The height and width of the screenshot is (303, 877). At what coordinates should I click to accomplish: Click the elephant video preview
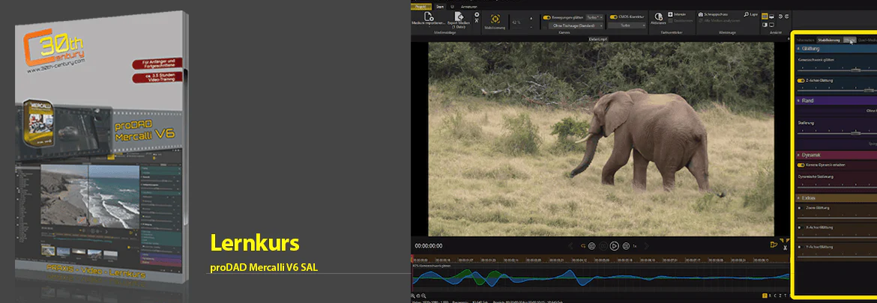click(600, 139)
